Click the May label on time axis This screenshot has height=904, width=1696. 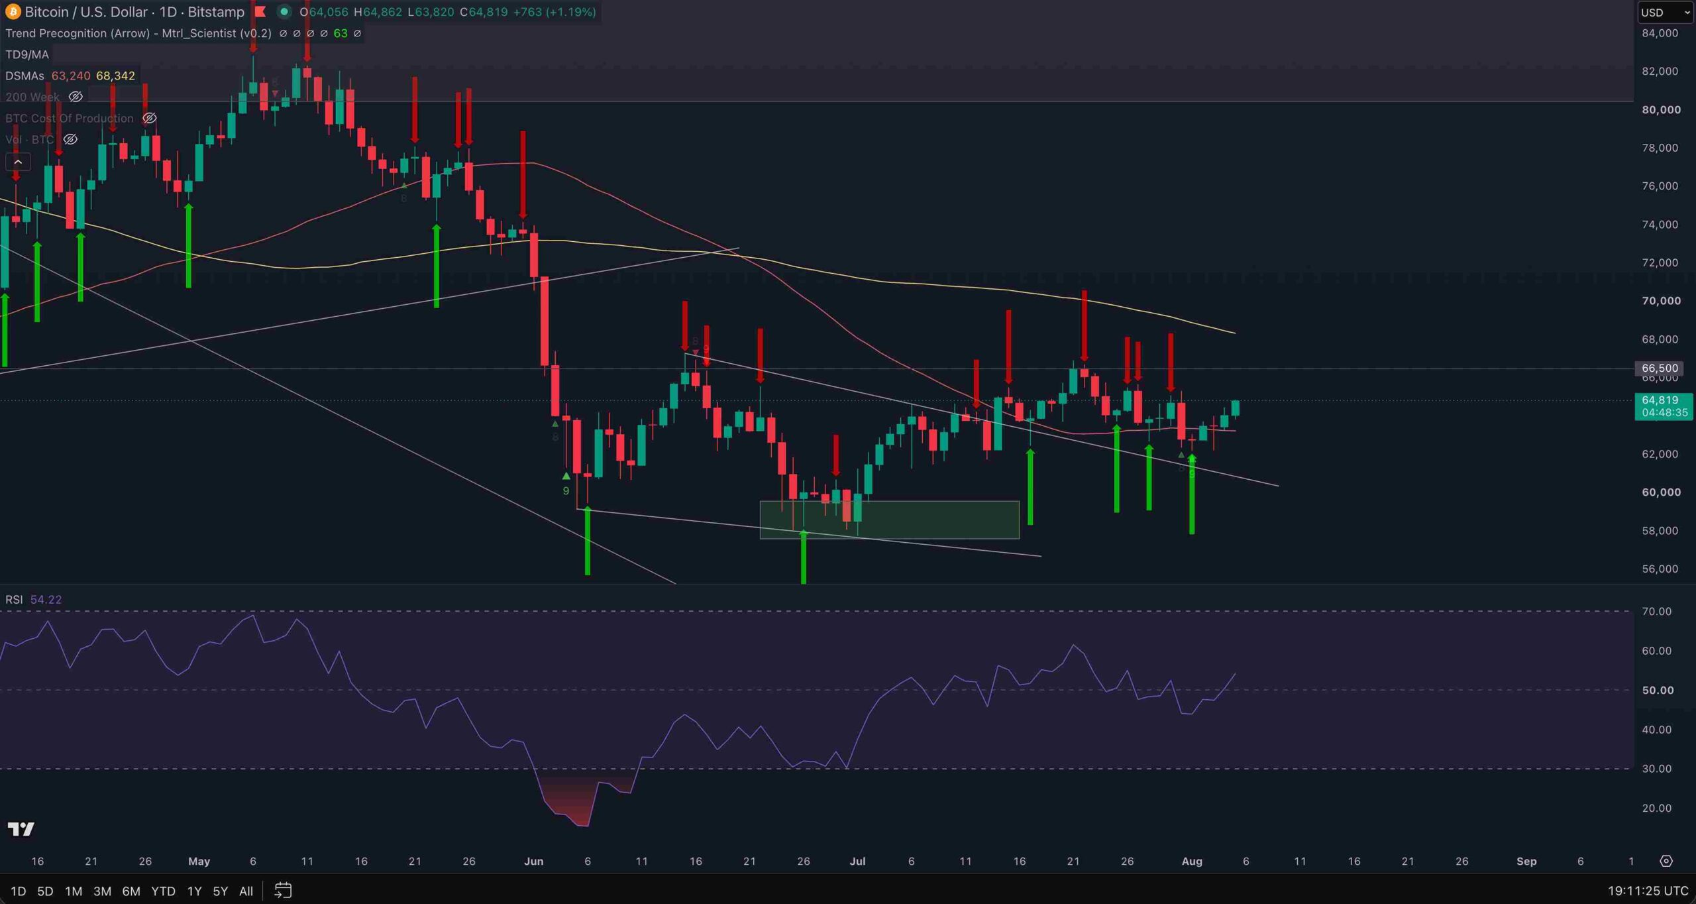point(199,861)
